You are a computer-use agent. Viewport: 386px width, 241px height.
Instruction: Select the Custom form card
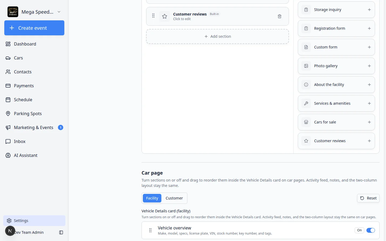pyautogui.click(x=336, y=47)
